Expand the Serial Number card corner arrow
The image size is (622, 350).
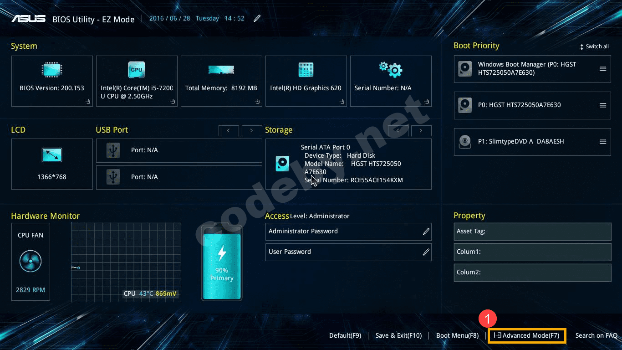[x=427, y=102]
